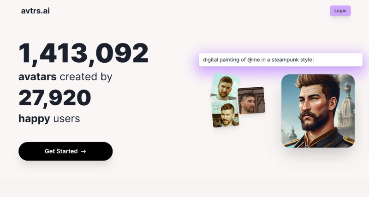Viewport: 369px width, 197px height.
Task: Click "digital painting" at the prompt start
Action: click(x=221, y=60)
